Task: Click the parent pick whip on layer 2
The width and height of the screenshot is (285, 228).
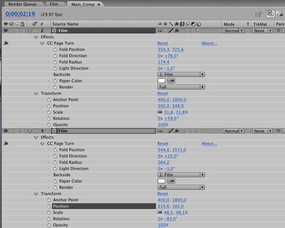Action: tap(278, 30)
